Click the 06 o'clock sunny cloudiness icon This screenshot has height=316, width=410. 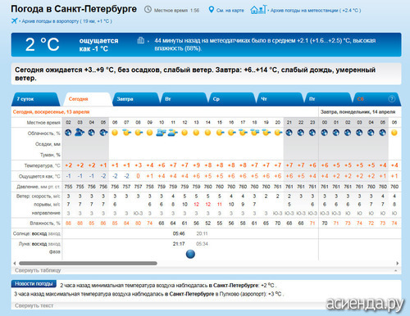115,133
